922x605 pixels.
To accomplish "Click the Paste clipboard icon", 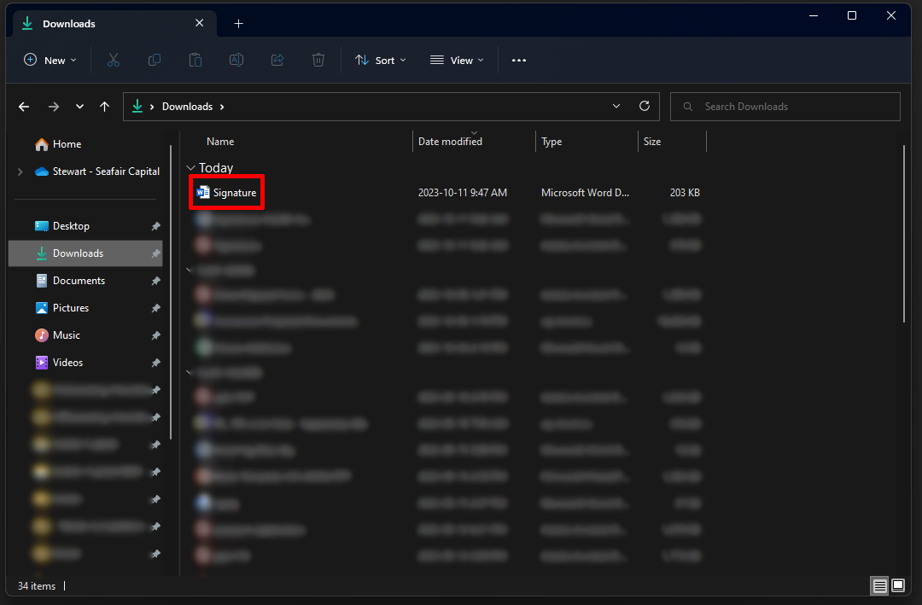I will click(195, 60).
